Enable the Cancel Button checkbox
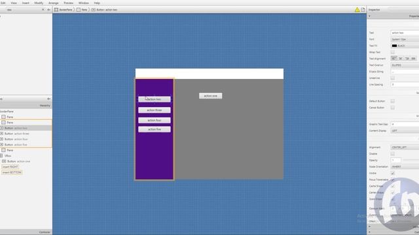Screen dimensions: 419x235 point(393,108)
